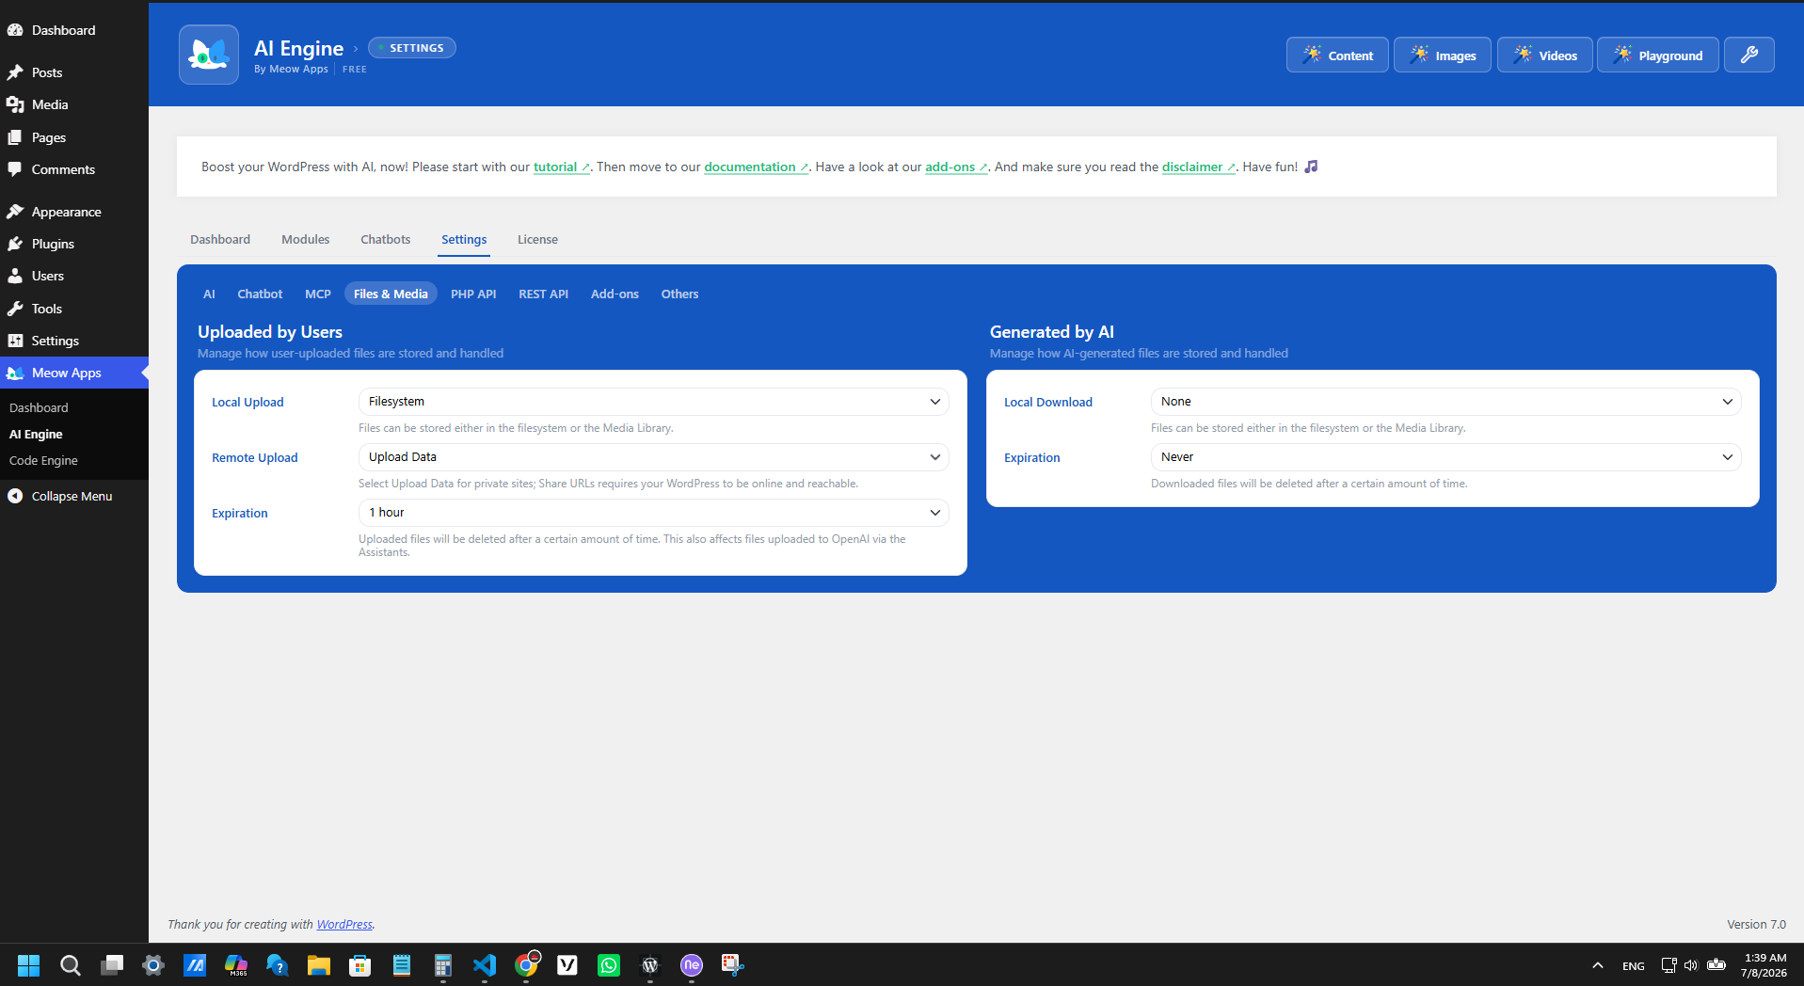Read the disclaimer link

point(1198,167)
